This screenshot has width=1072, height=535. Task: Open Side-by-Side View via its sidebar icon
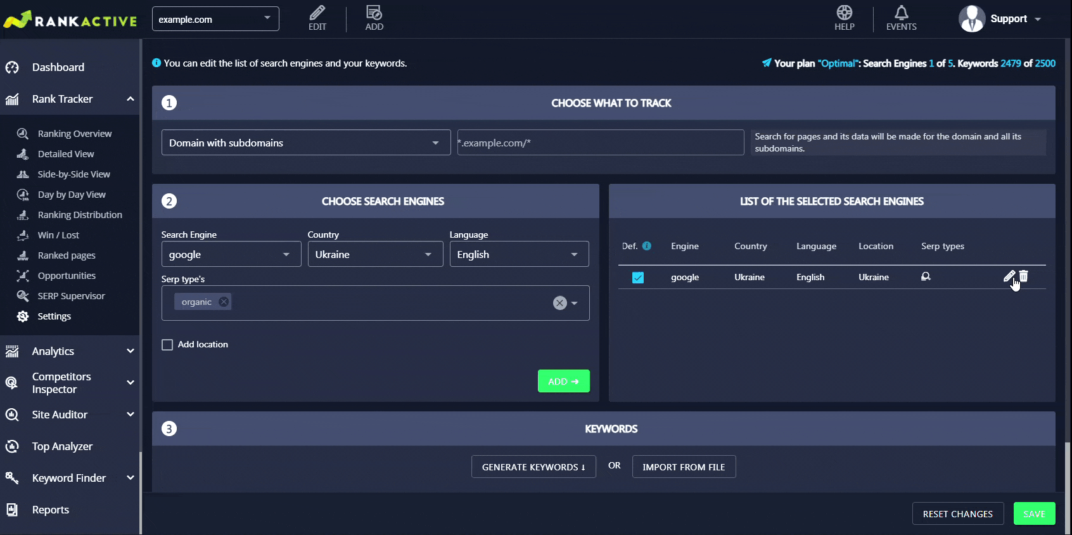click(23, 174)
